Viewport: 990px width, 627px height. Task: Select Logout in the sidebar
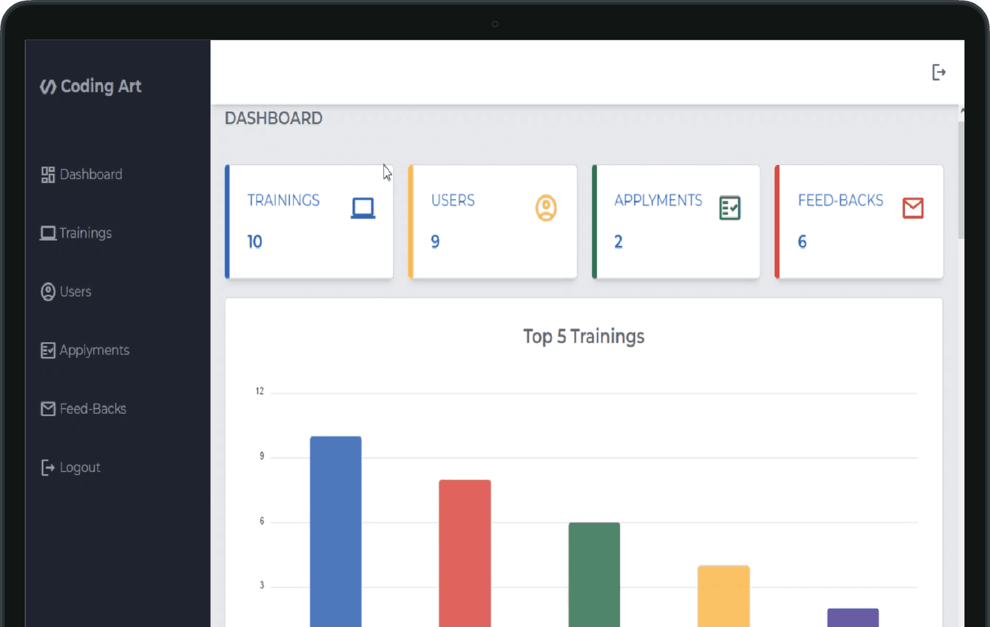coord(70,467)
